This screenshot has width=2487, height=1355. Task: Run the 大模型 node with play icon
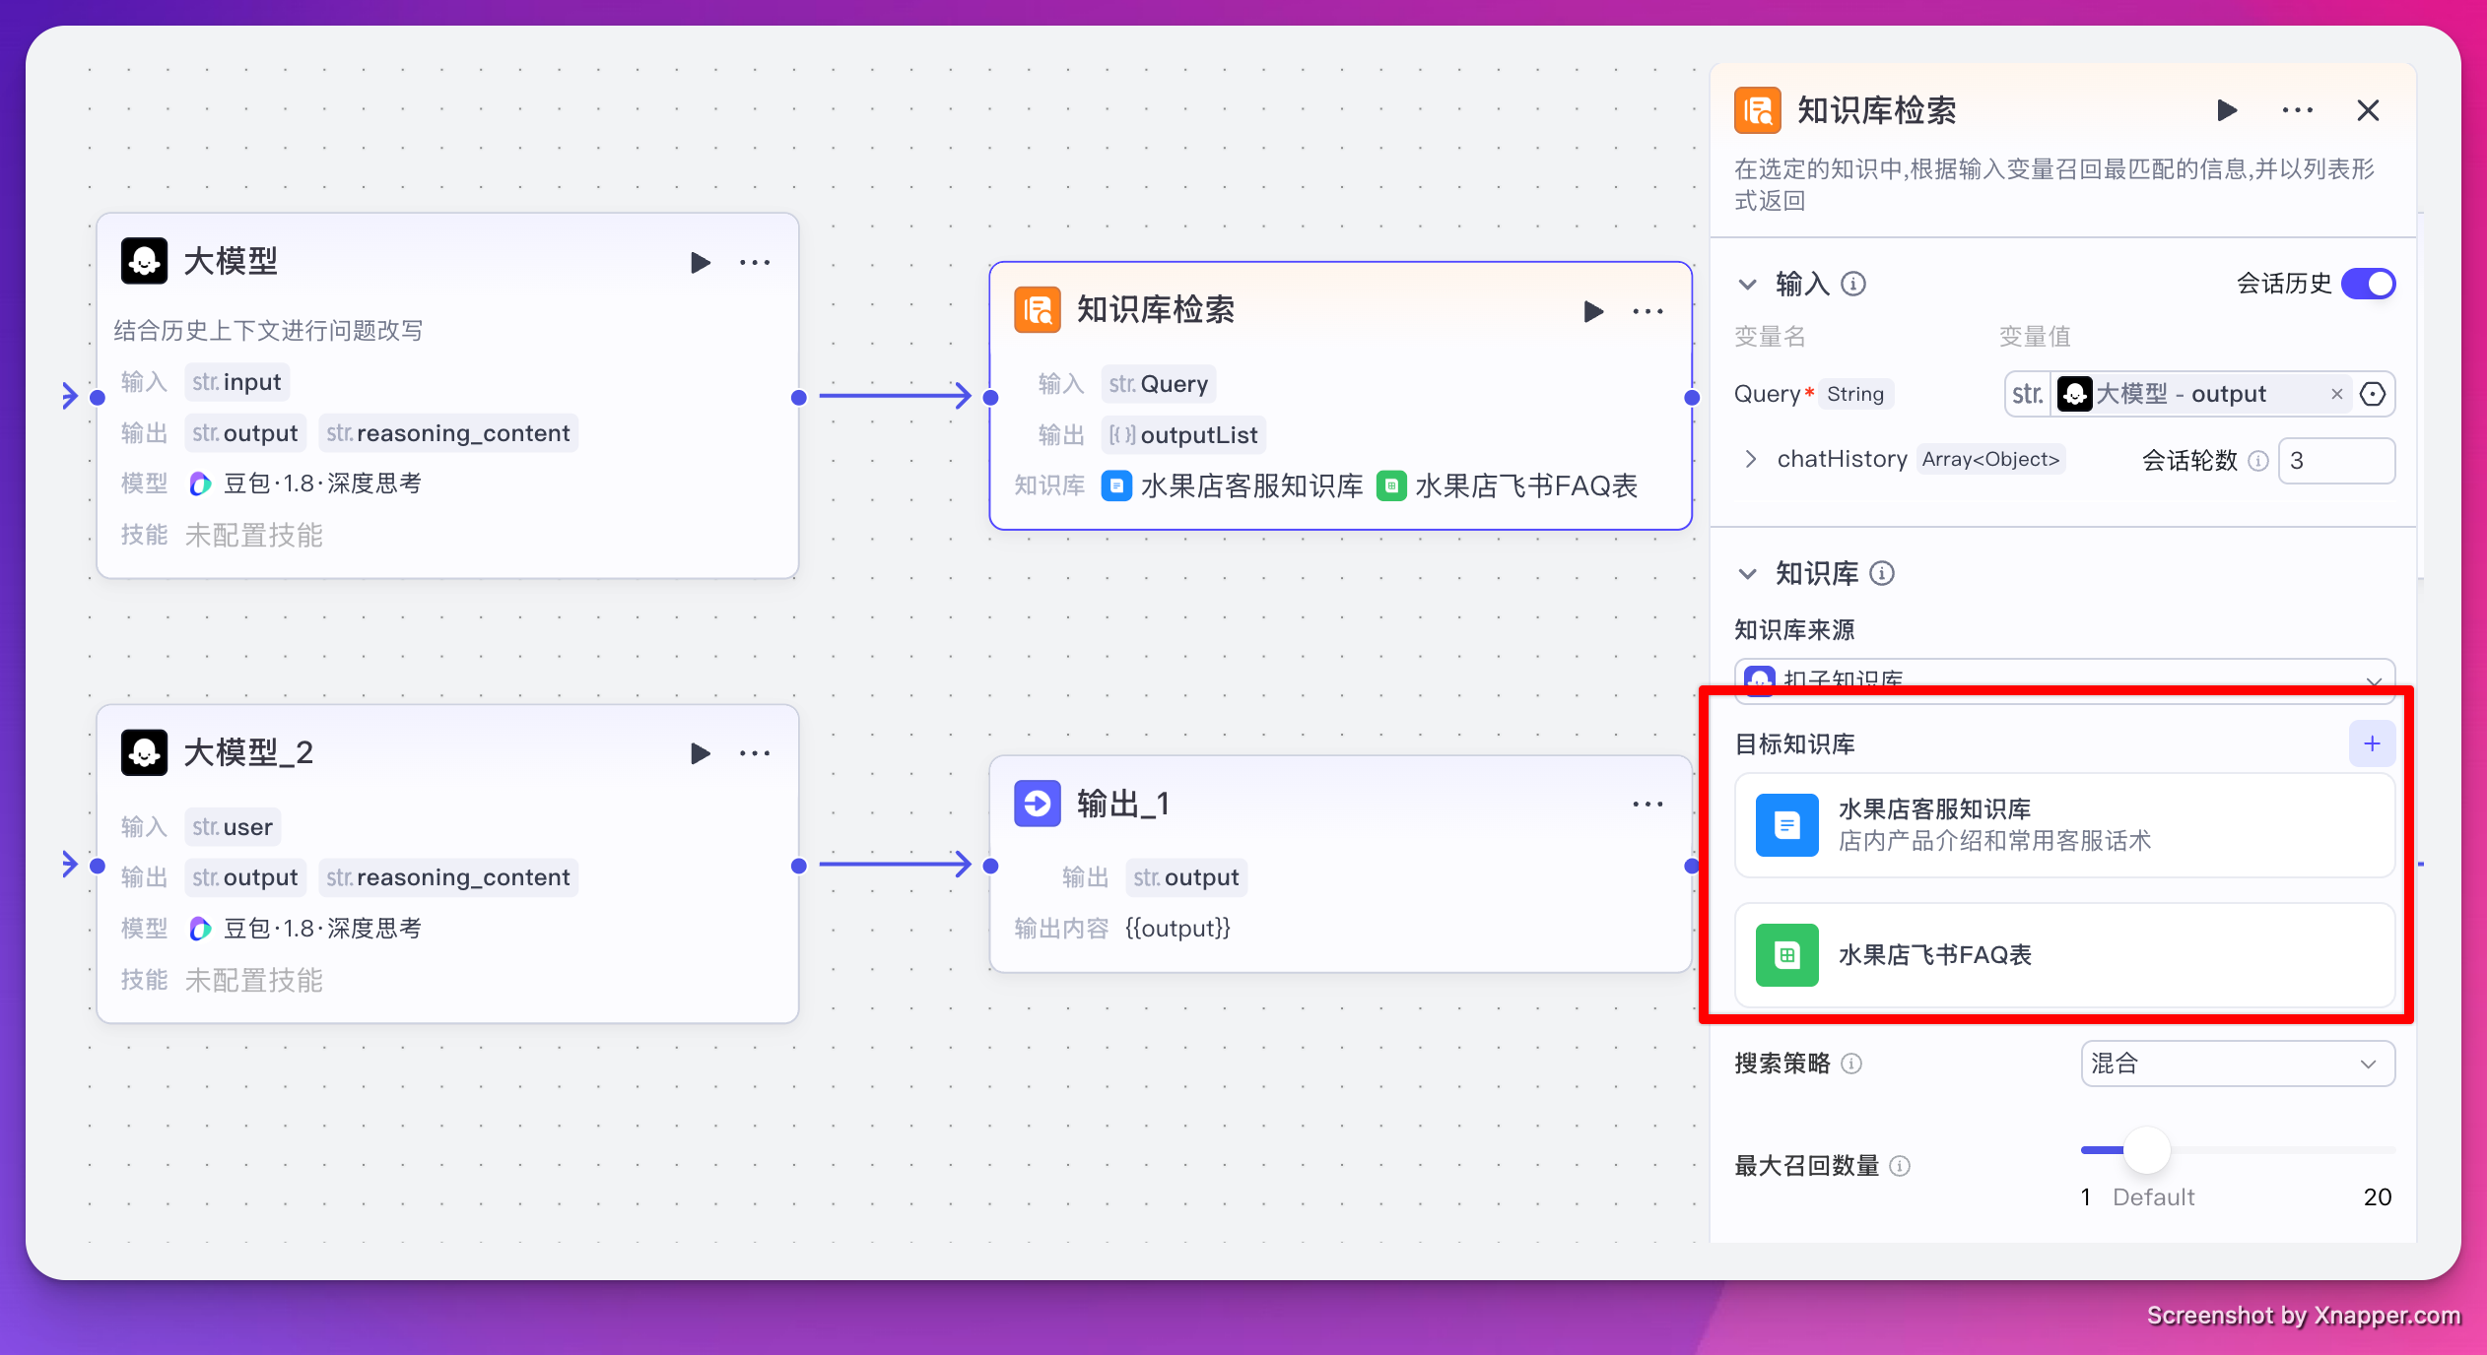point(700,263)
